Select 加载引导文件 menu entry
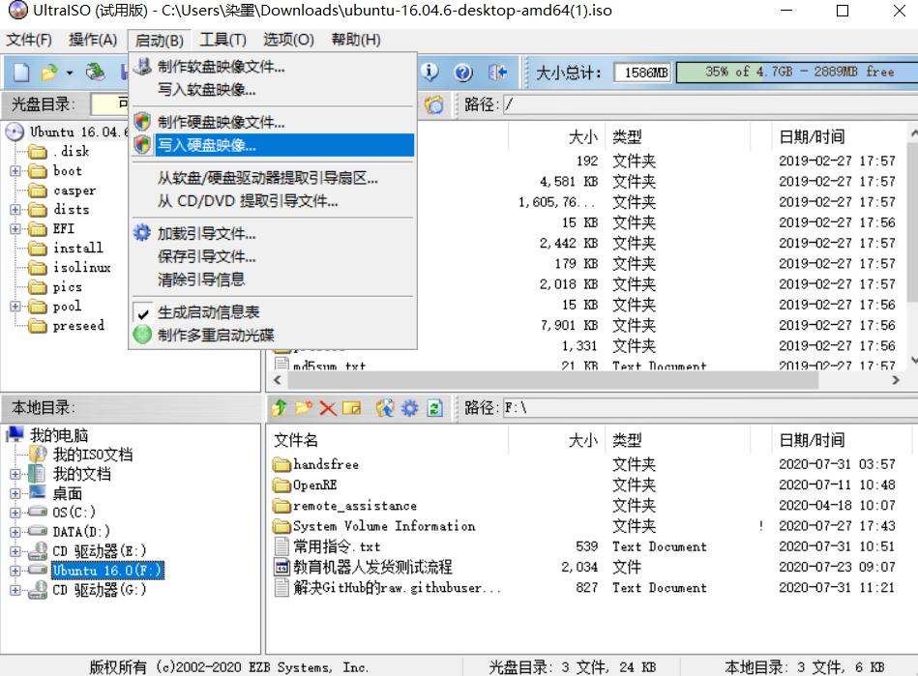Screen dimensions: 918x676 (x=273, y=233)
